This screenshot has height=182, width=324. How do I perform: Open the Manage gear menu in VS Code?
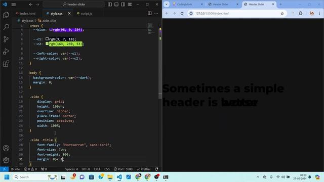tap(6, 160)
